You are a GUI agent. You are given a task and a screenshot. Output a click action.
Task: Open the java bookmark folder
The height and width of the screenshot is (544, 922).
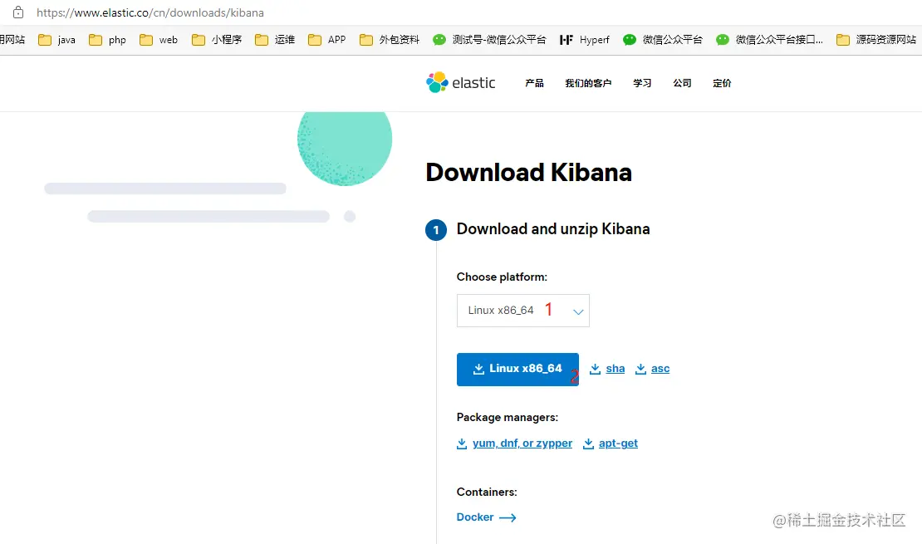(56, 39)
